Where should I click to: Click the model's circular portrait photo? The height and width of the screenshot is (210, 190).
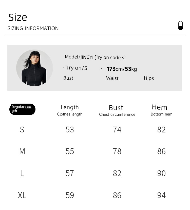click(34, 68)
